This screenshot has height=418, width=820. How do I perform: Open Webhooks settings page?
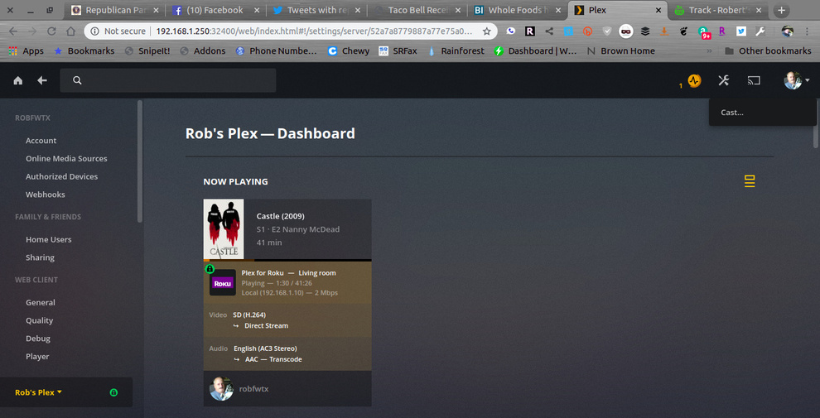pos(46,195)
